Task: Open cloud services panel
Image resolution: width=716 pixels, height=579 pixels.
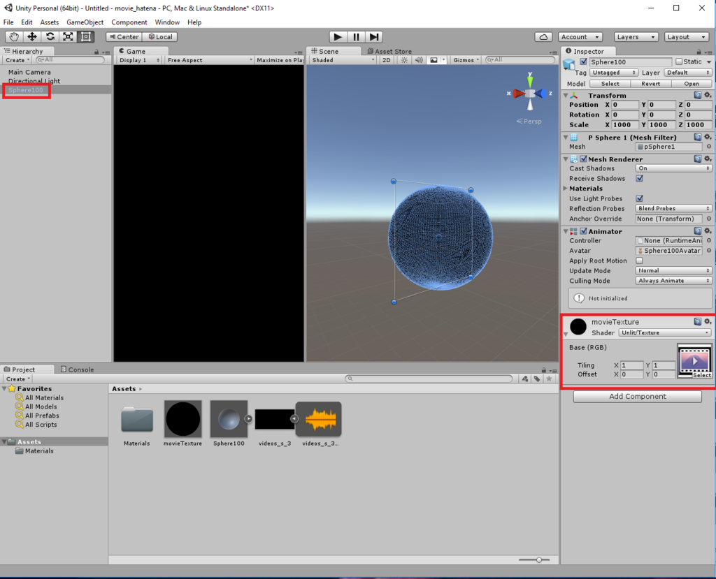Action: click(x=543, y=37)
